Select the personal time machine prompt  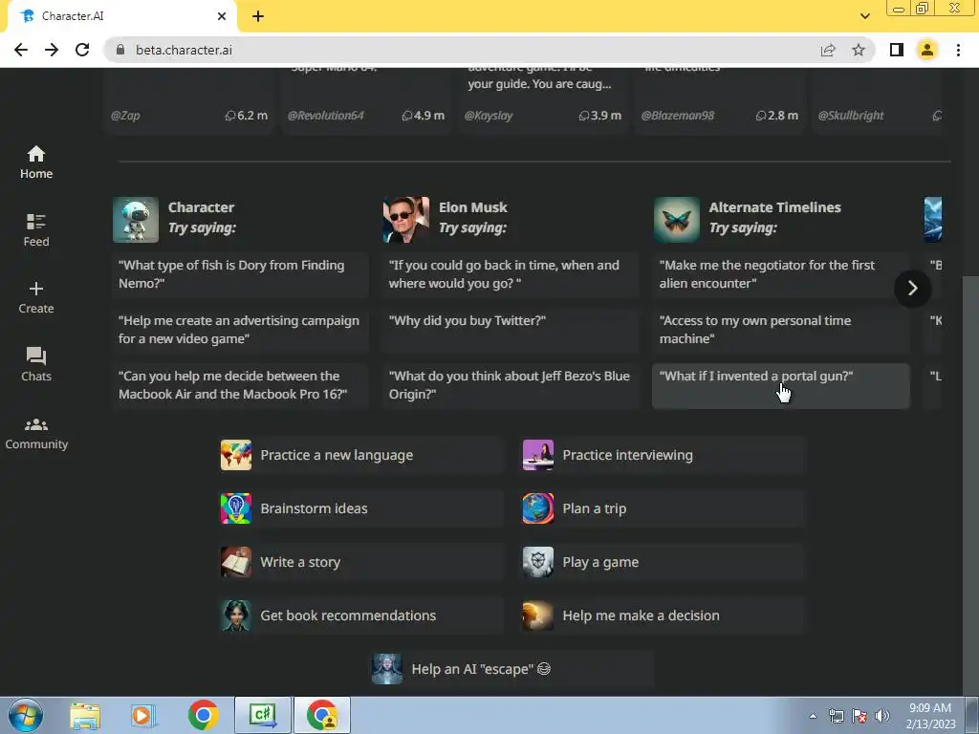[x=781, y=330]
